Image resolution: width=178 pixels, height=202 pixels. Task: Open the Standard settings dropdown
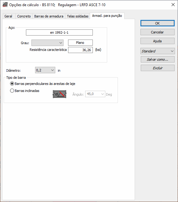click(158, 51)
